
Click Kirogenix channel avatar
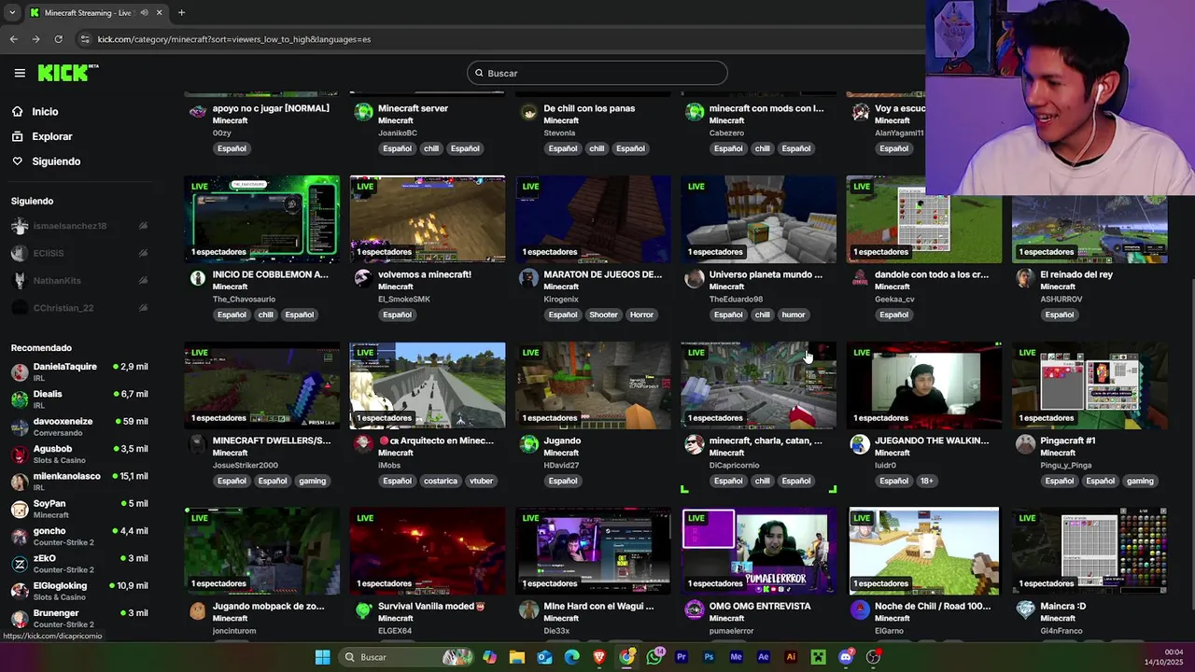(528, 278)
